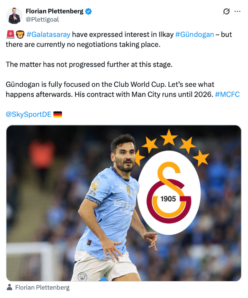Click the Florian Plettenberg display name
The image size is (248, 298).
pyautogui.click(x=54, y=11)
